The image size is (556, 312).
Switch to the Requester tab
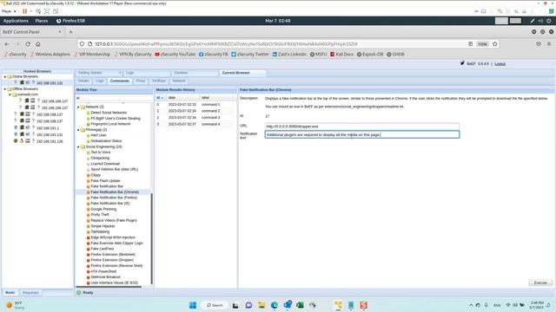[30, 293]
